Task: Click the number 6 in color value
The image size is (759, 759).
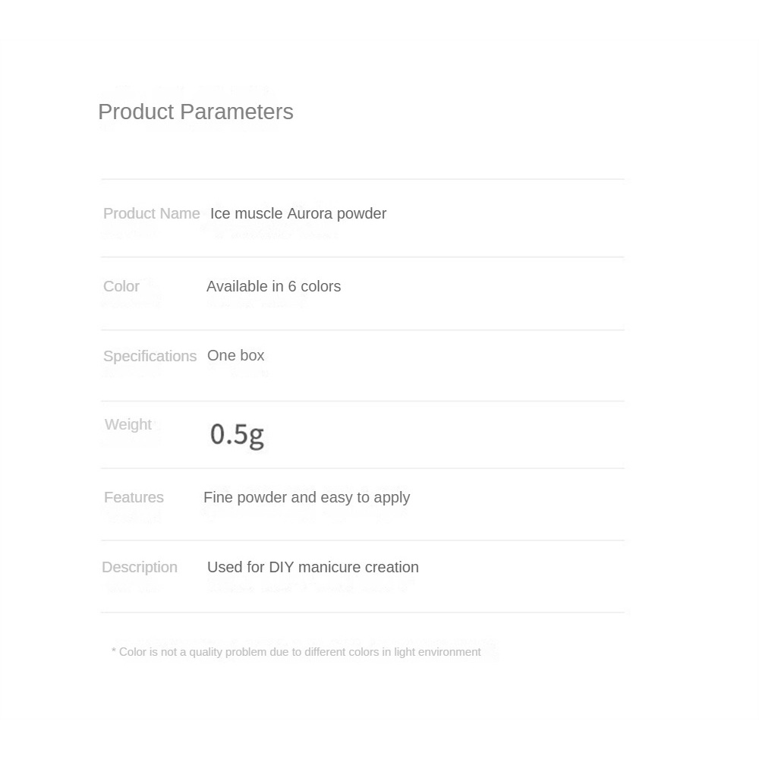Action: (292, 287)
